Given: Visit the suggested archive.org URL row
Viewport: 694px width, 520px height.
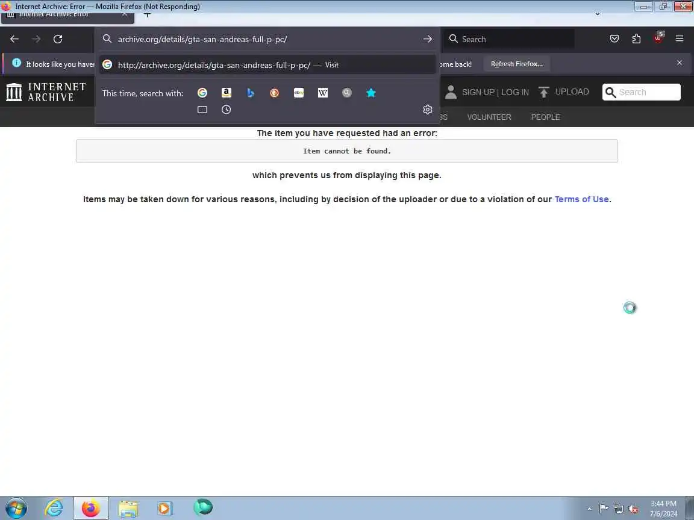Looking at the screenshot, I should 267,65.
